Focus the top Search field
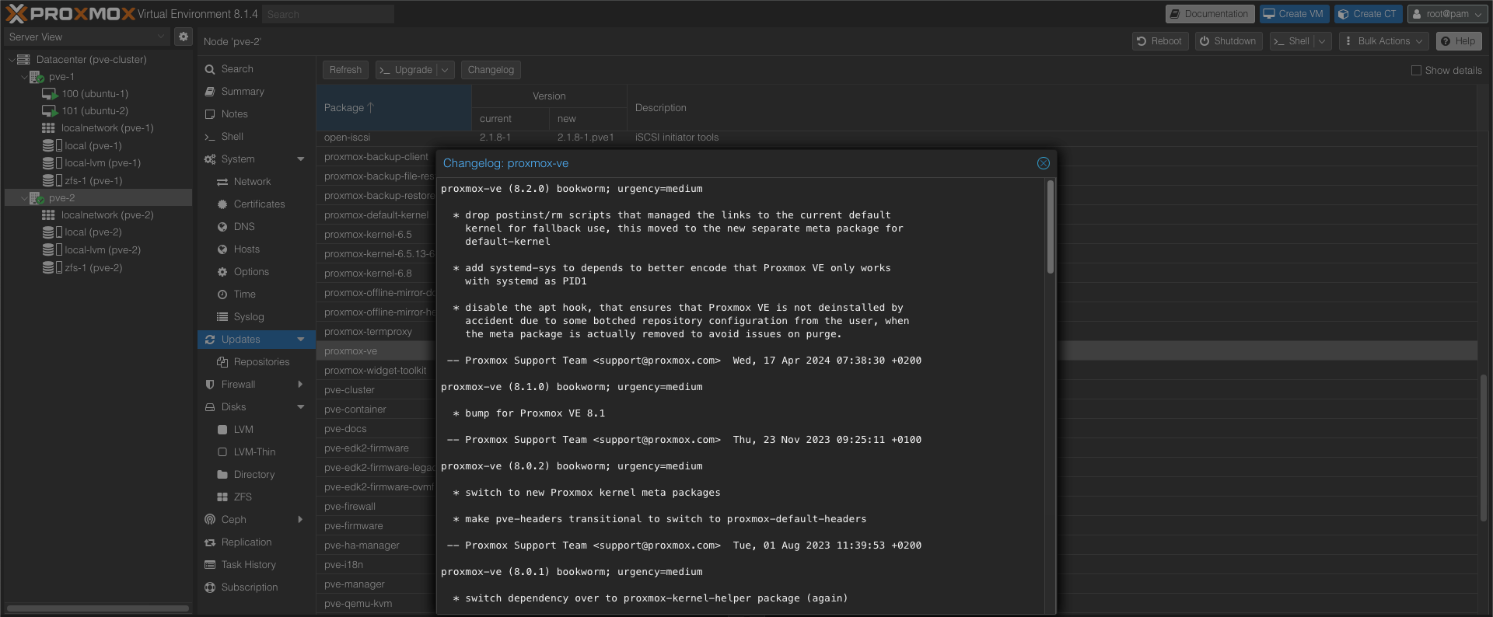This screenshot has width=1493, height=617. point(327,14)
